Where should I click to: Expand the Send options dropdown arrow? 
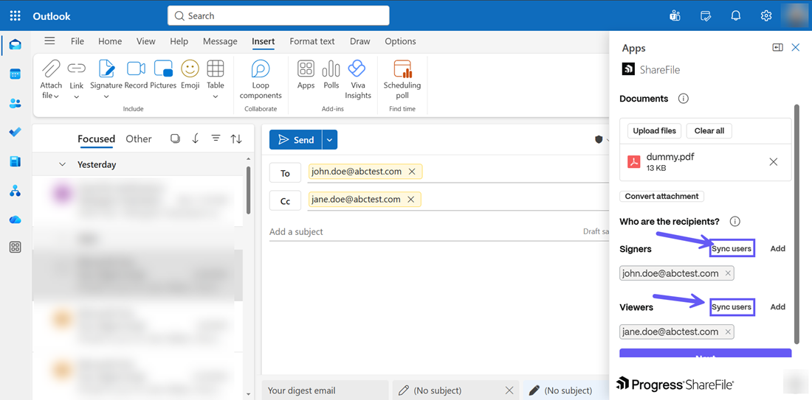click(330, 139)
